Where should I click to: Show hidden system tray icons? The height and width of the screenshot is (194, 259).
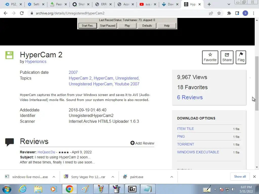pos(215,189)
